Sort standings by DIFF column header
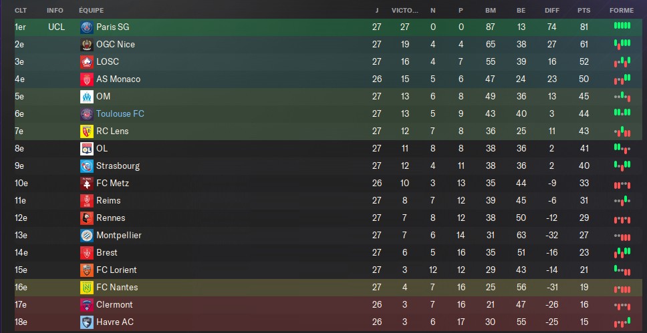Screen dimensions: 647x333 [551, 10]
